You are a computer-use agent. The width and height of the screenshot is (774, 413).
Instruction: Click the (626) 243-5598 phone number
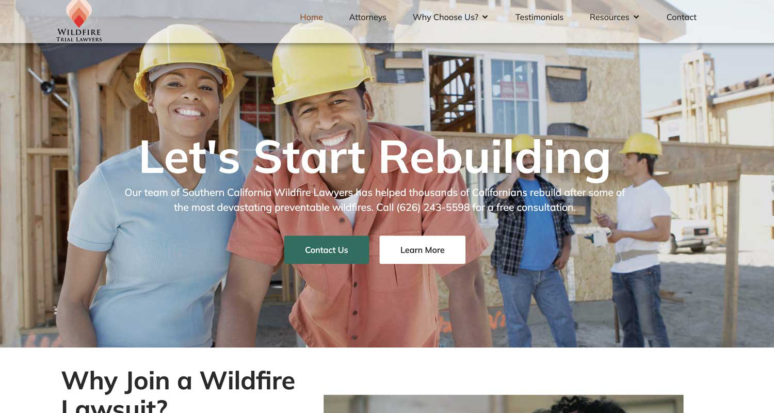point(433,208)
